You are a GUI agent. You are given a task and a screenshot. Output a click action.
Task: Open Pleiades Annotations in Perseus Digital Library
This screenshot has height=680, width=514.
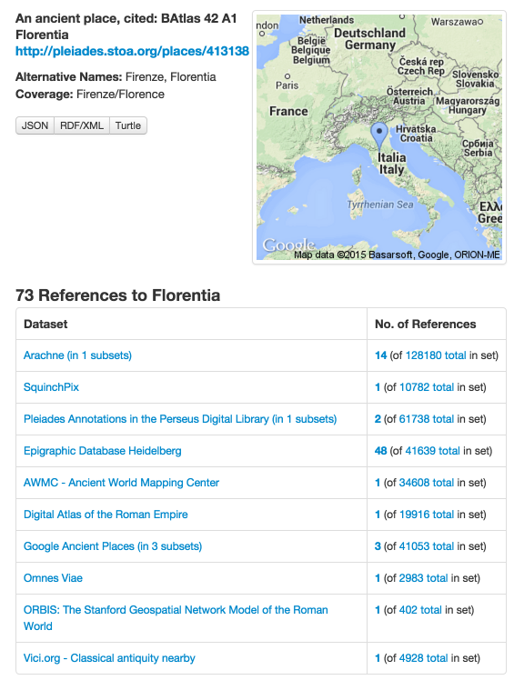[x=180, y=419]
